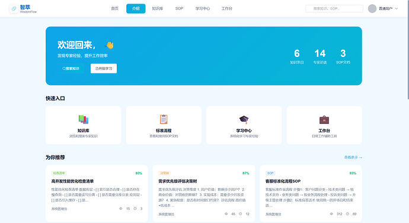Click 系统管理员 author on the 客服 SOP card

273,214
